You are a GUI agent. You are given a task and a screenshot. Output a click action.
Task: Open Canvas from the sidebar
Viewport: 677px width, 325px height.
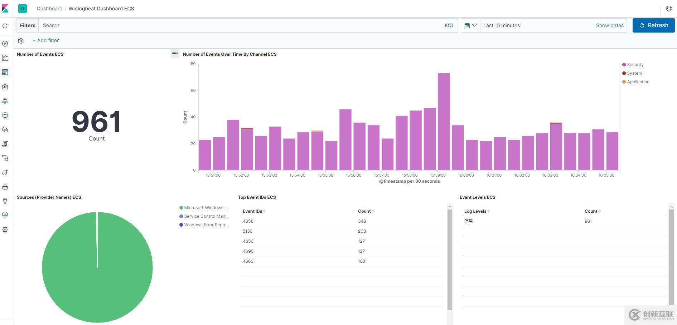coord(5,87)
